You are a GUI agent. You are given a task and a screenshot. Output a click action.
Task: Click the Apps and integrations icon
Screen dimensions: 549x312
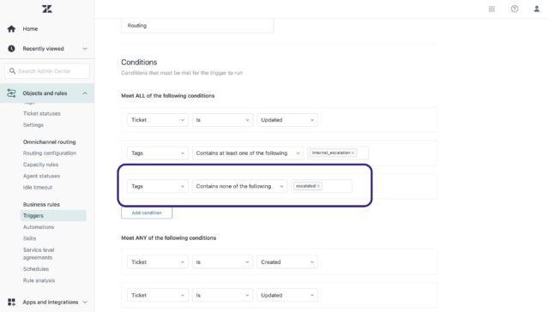coord(11,302)
